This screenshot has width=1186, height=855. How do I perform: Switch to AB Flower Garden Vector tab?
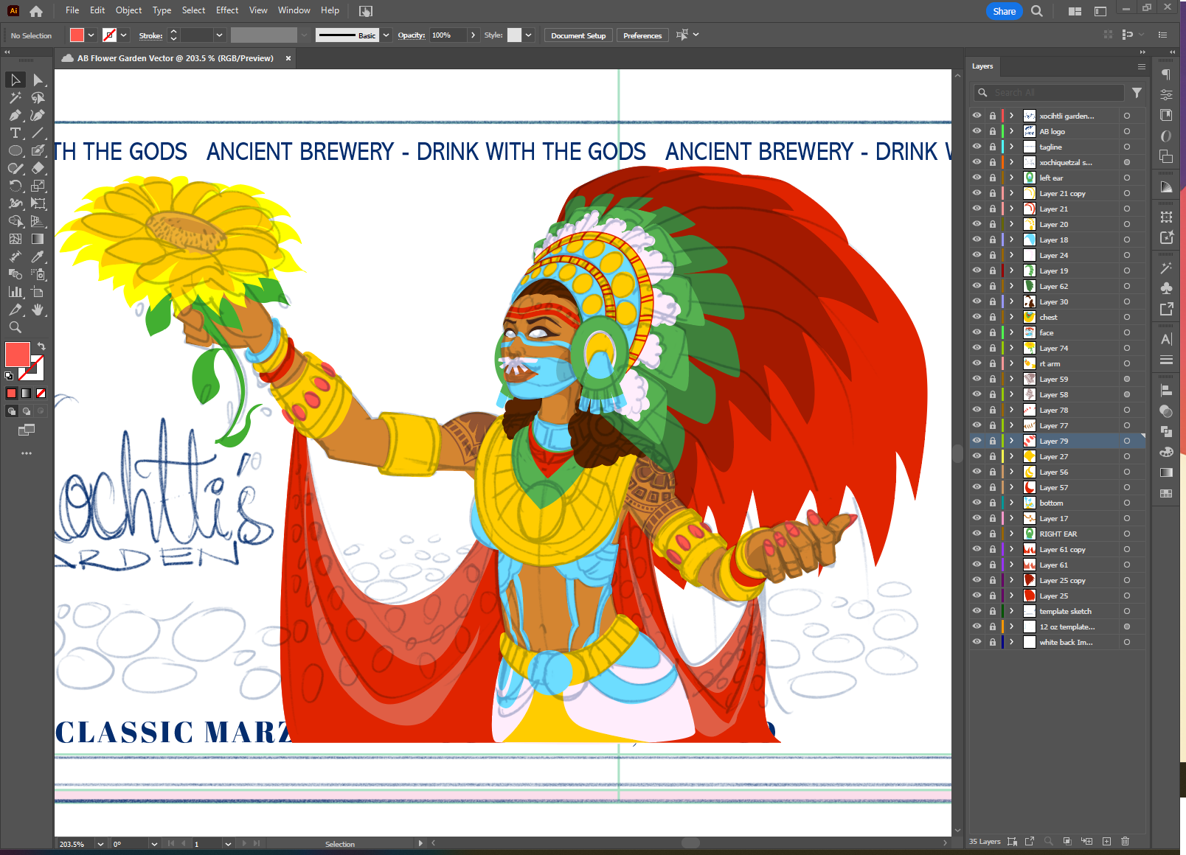176,58
